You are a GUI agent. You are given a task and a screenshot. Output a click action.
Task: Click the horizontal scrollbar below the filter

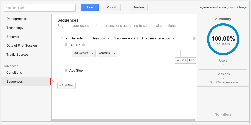[124, 120]
